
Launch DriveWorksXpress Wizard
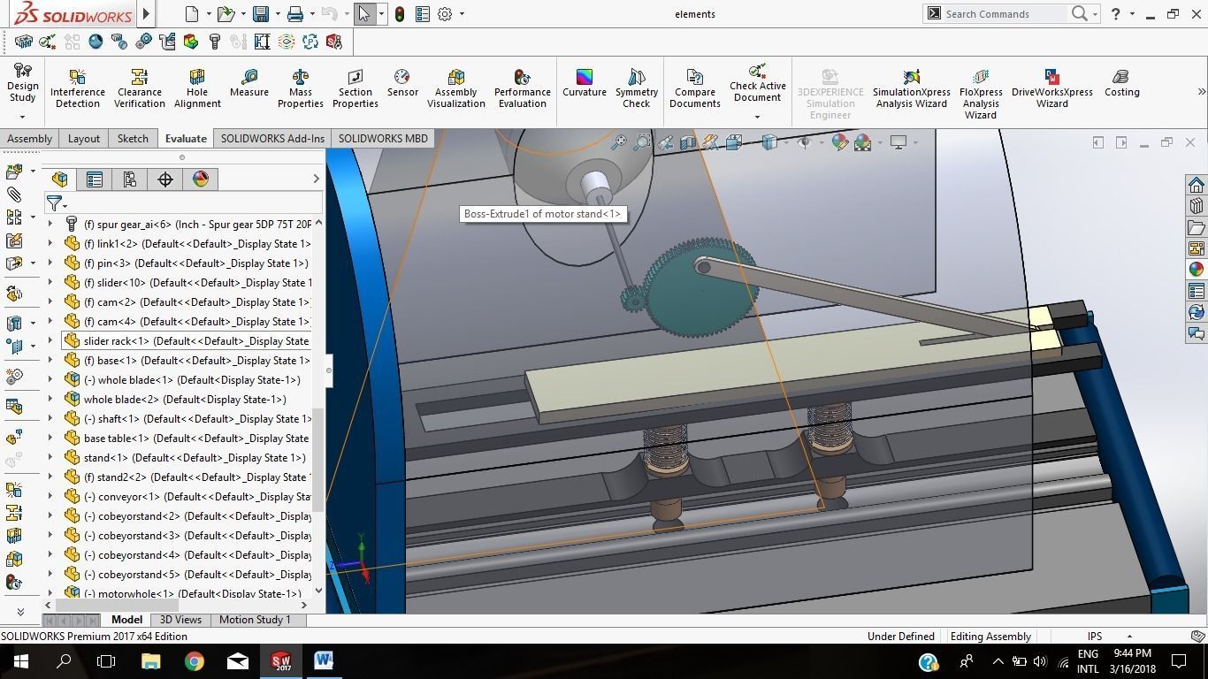coord(1052,88)
